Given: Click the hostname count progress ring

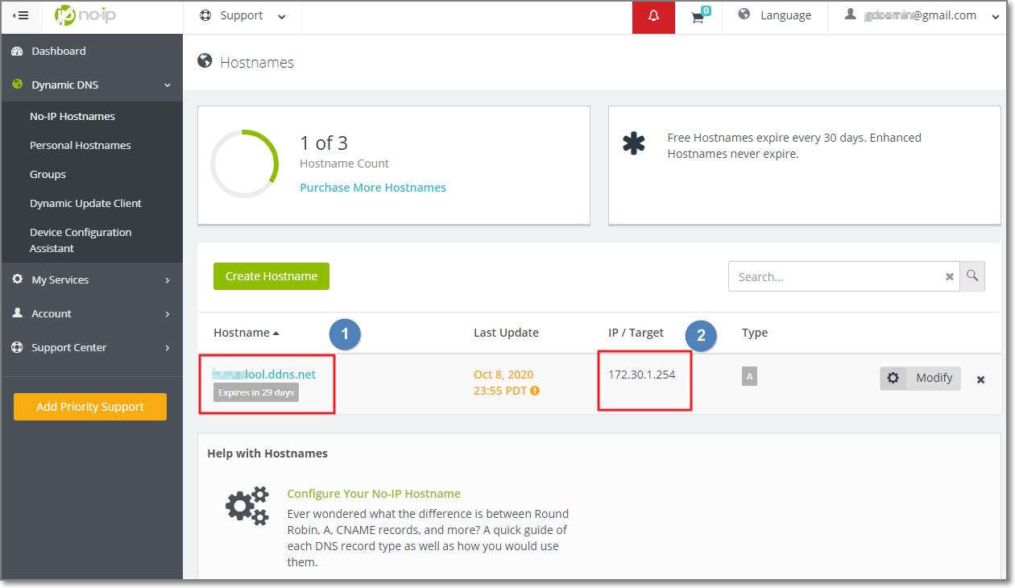Looking at the screenshot, I should 244,164.
